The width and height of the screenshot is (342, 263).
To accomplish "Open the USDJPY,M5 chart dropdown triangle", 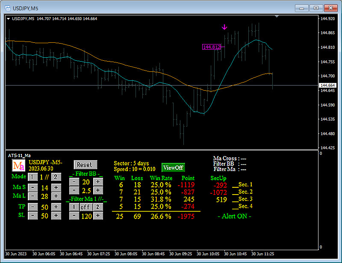I will pyautogui.click(x=8, y=19).
